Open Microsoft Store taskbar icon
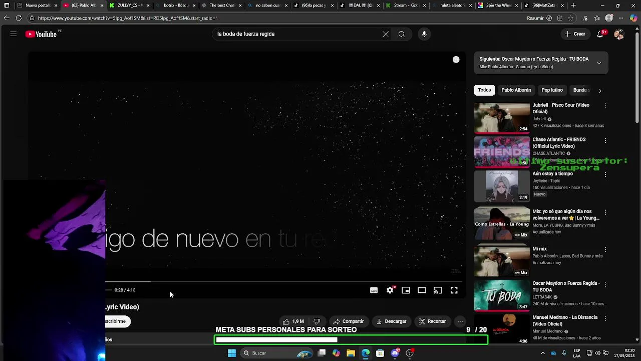 pyautogui.click(x=380, y=353)
